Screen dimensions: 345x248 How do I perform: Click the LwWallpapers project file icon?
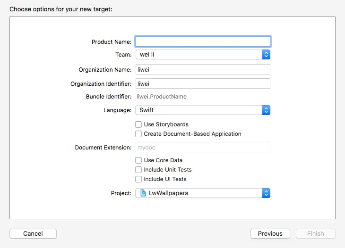point(143,193)
